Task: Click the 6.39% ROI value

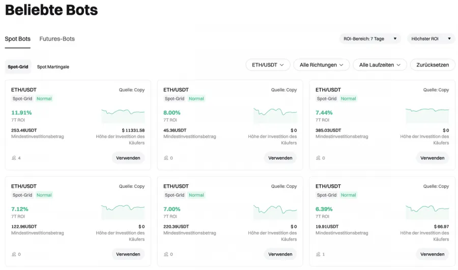Action: (x=324, y=209)
